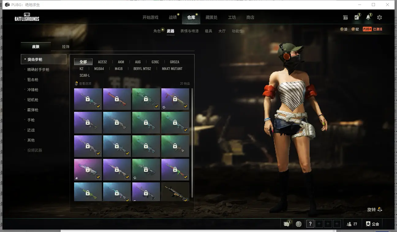Toggle the checkmark on row three's first skin
Viewport: 397px width, 232px height.
98,153
